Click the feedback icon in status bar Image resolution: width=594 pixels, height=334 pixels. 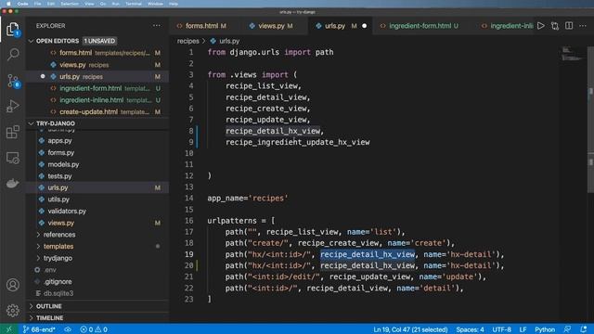pos(567,329)
